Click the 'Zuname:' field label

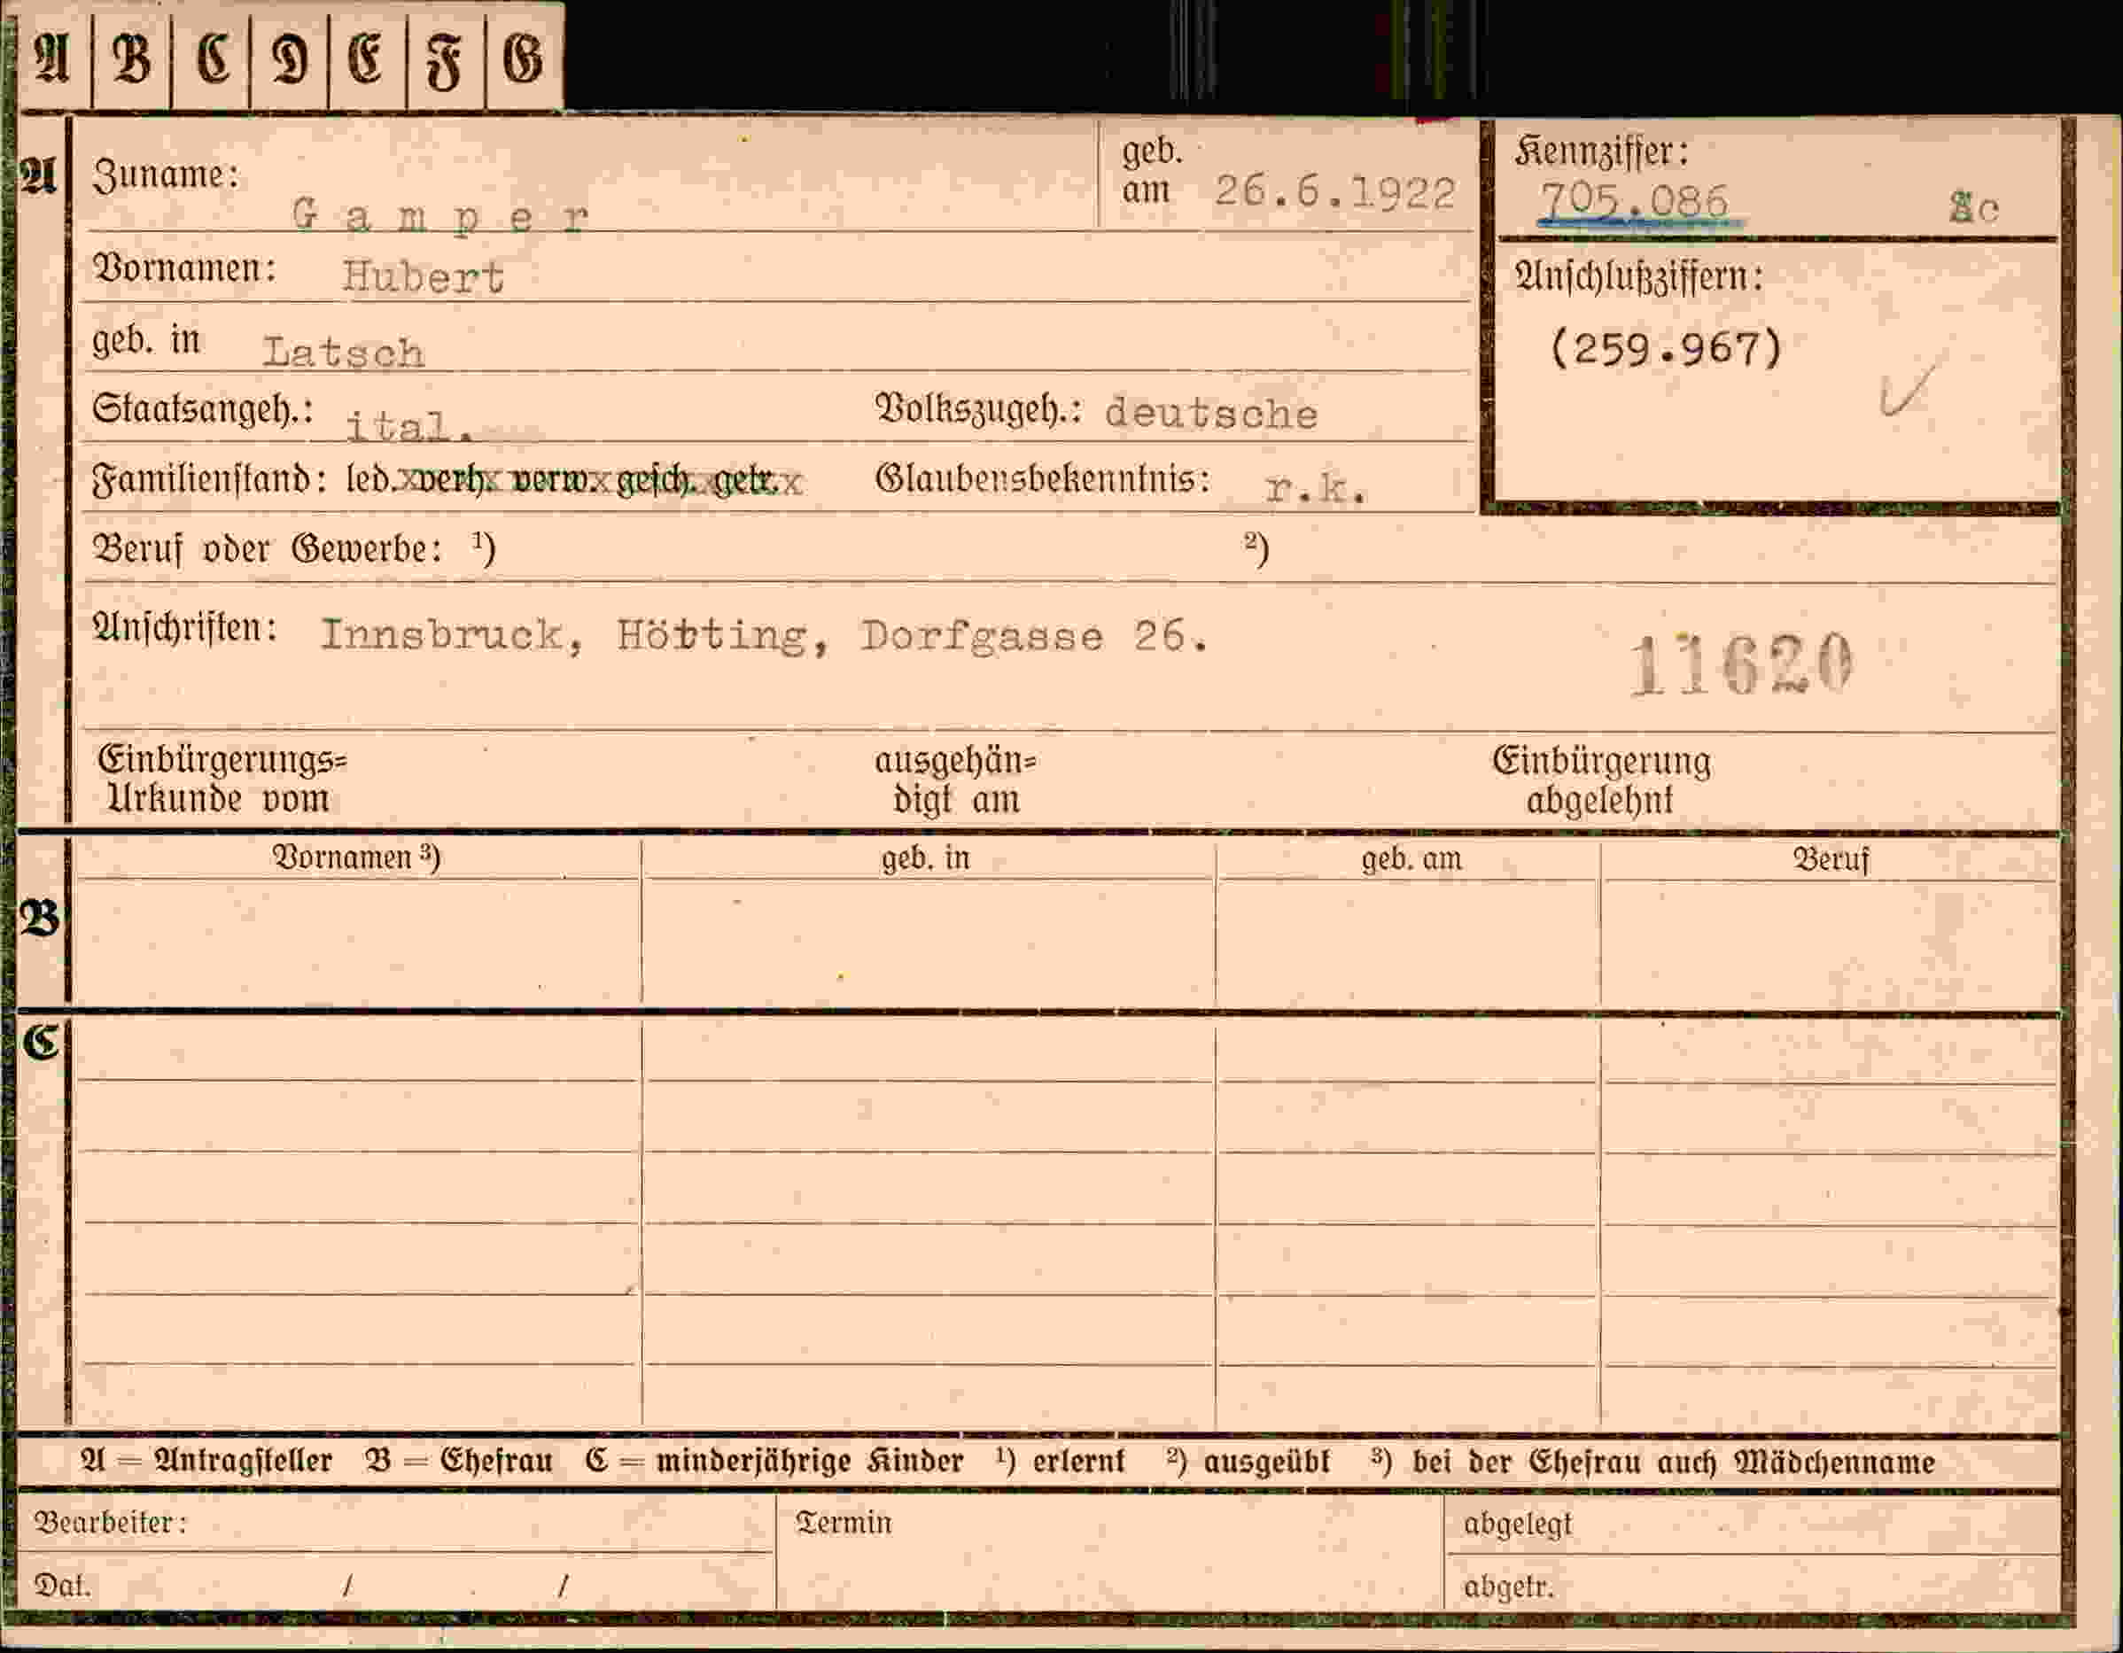coord(167,176)
